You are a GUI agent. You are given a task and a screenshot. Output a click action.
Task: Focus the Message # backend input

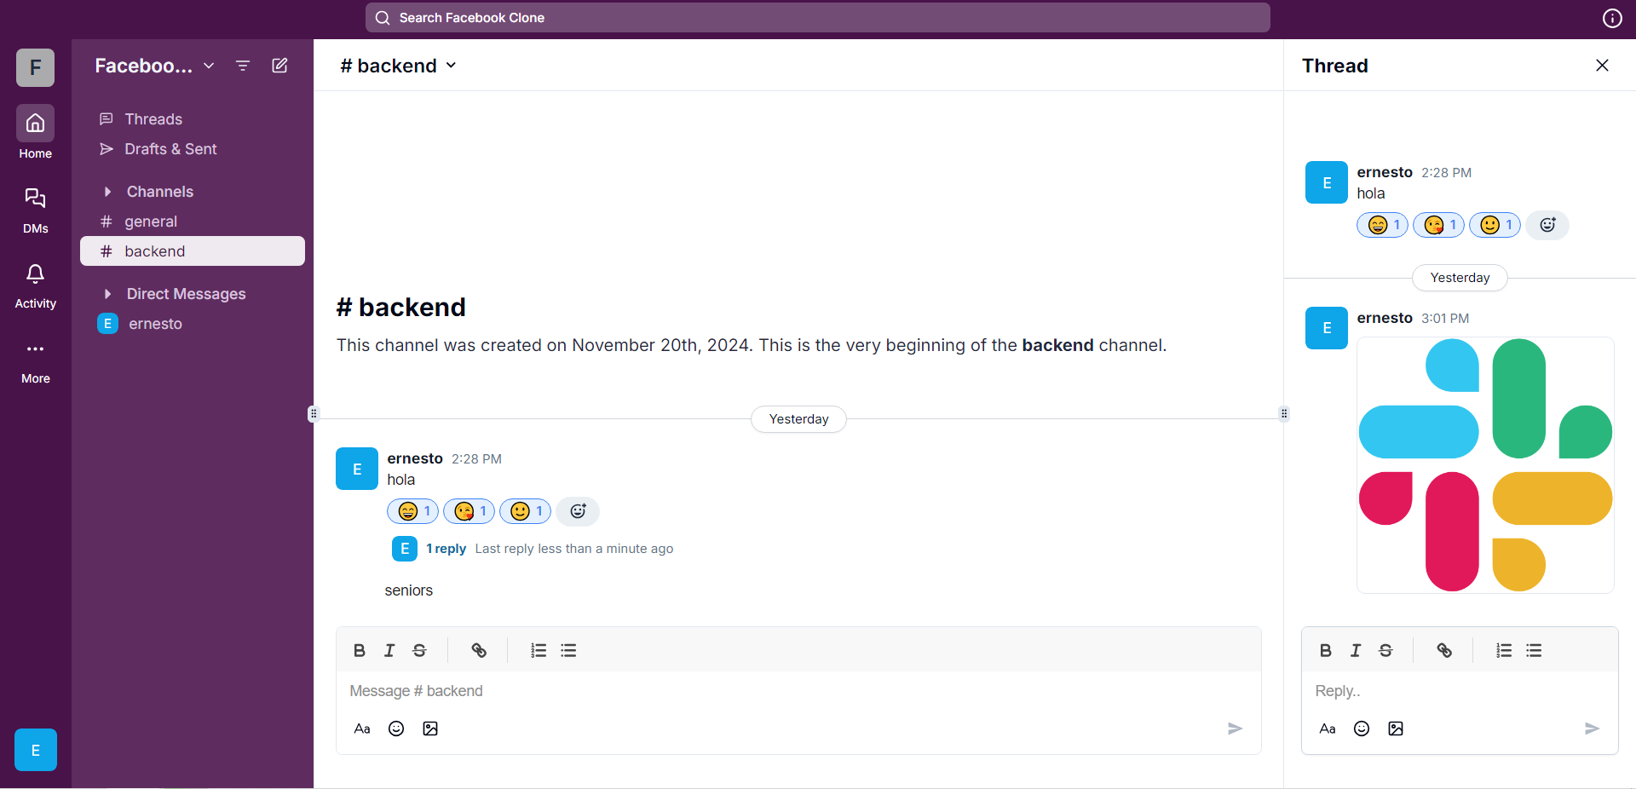coord(798,691)
